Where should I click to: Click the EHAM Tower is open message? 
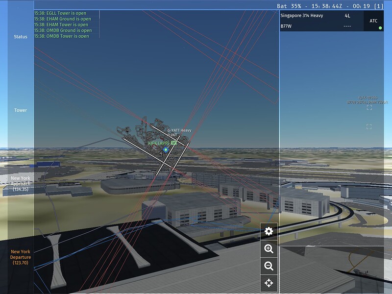[61, 25]
